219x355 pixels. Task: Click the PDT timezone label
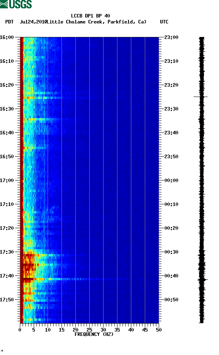tap(9, 22)
